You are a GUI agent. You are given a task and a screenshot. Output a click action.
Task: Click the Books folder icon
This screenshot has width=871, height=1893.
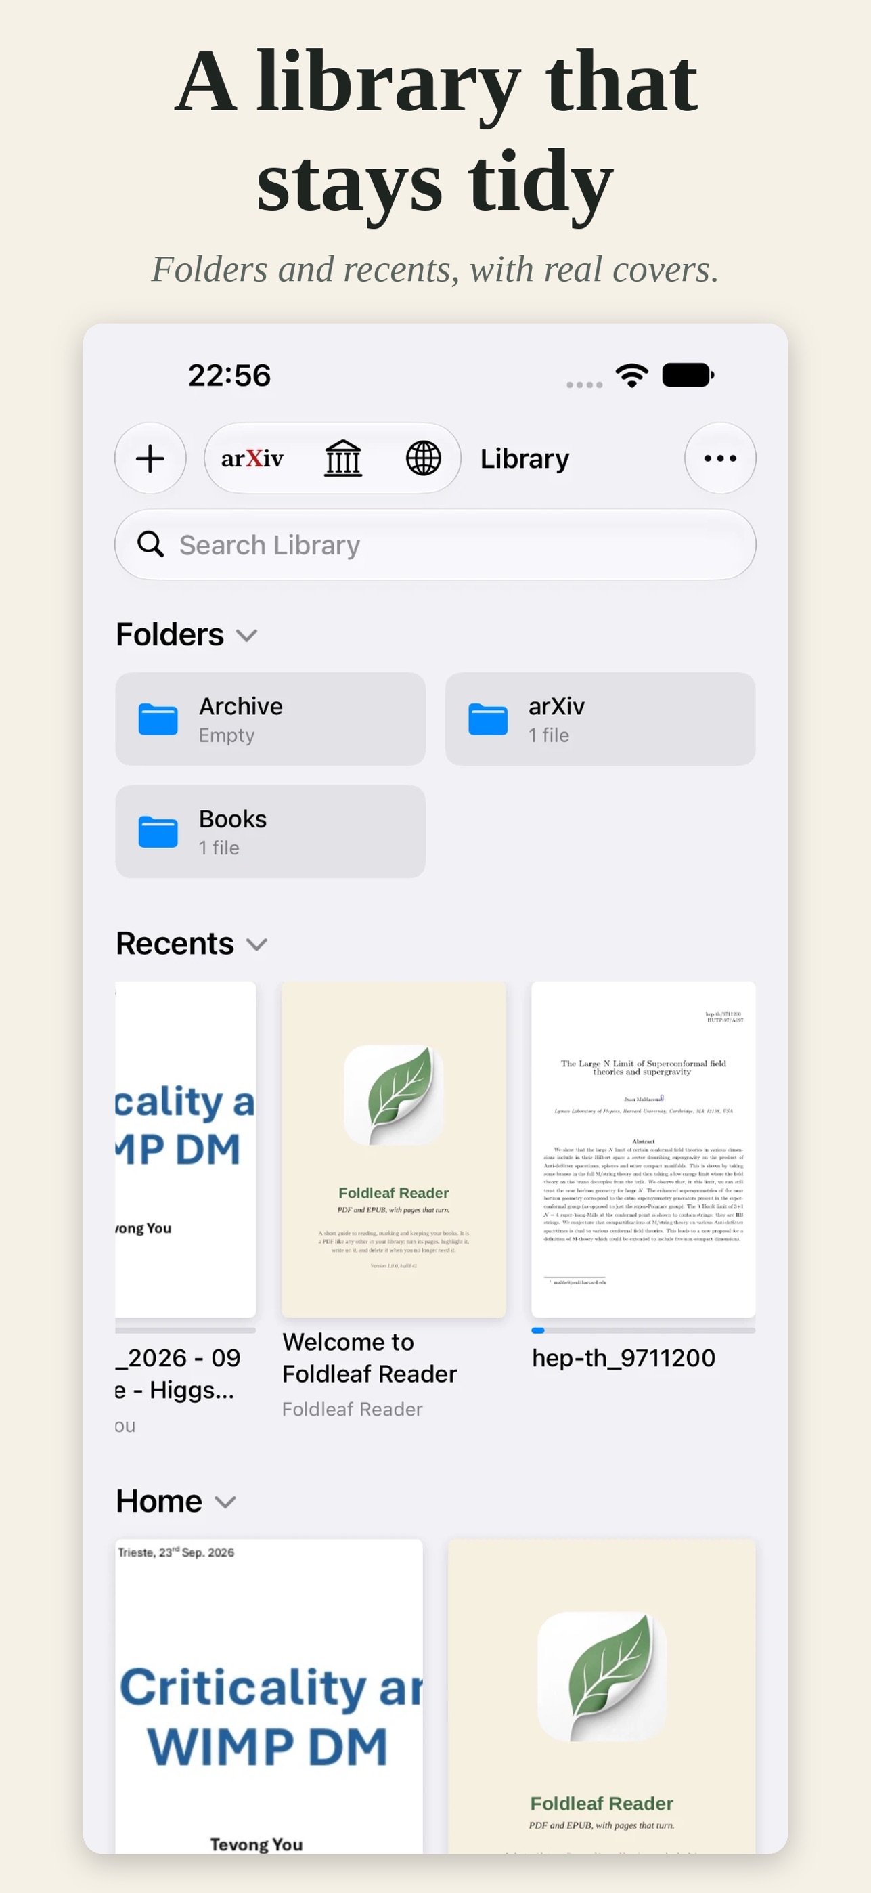[x=158, y=832]
